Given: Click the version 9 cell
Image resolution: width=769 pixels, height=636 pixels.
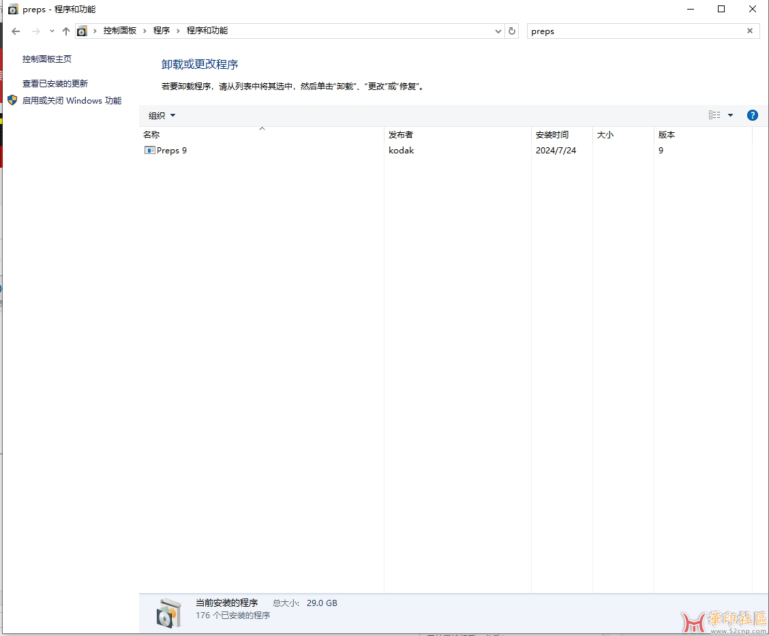Looking at the screenshot, I should point(661,150).
